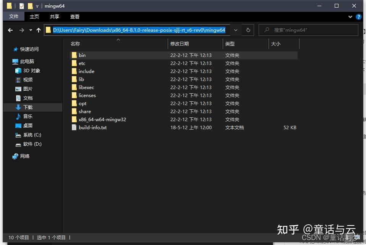The height and width of the screenshot is (245, 366).
Task: Open the address bar dropdown arrow
Action: coord(236,30)
